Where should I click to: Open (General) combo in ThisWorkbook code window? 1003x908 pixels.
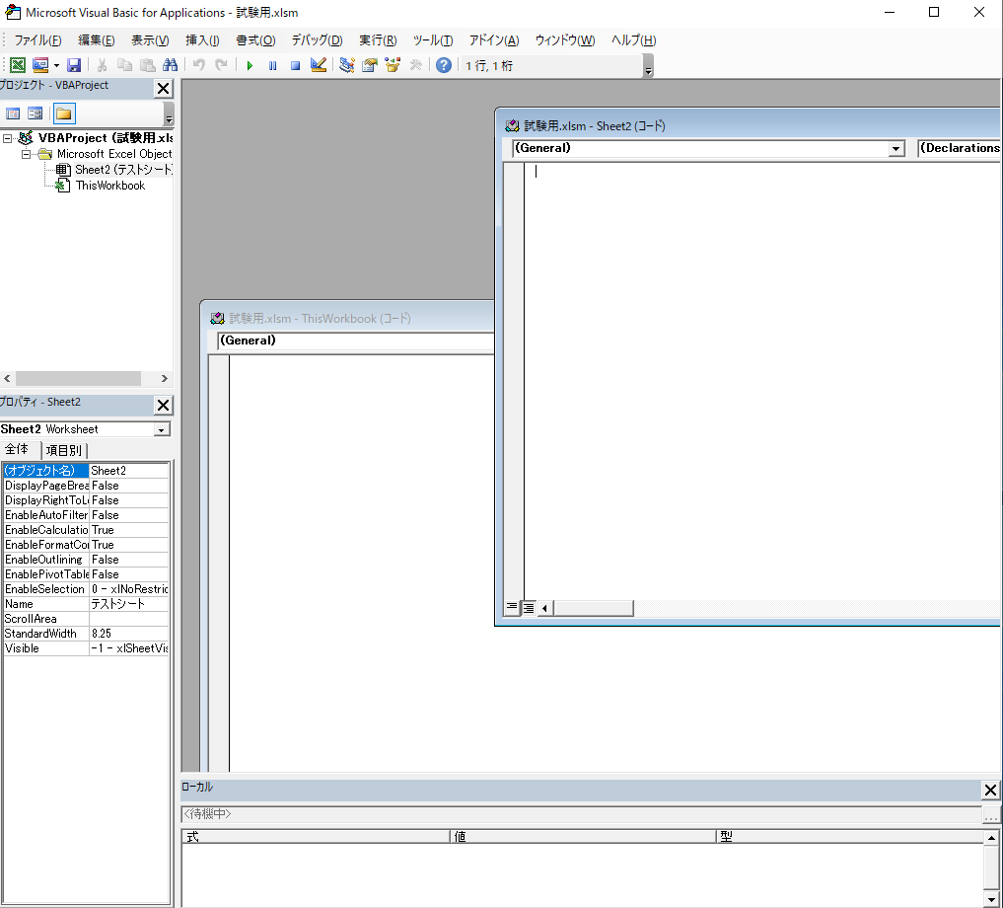point(356,340)
